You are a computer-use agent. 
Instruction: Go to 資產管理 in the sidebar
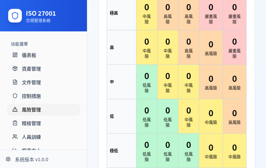point(31,69)
